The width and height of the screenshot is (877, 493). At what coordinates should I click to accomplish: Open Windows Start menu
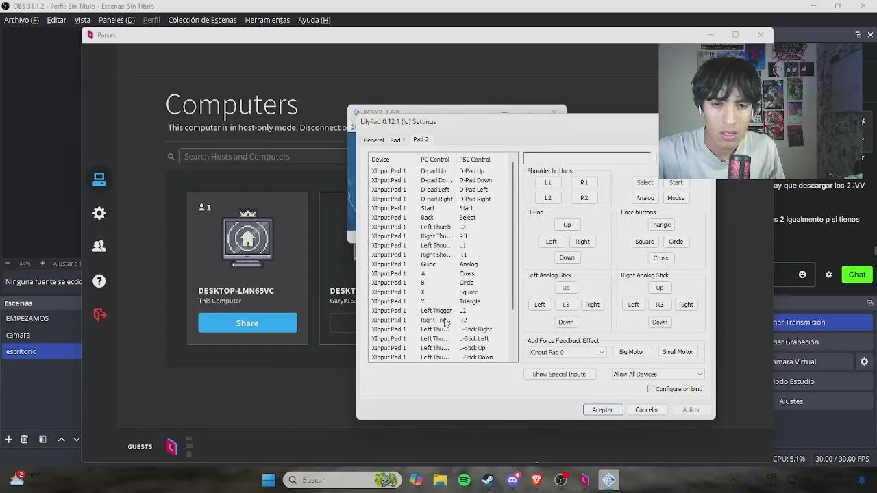[x=269, y=480]
